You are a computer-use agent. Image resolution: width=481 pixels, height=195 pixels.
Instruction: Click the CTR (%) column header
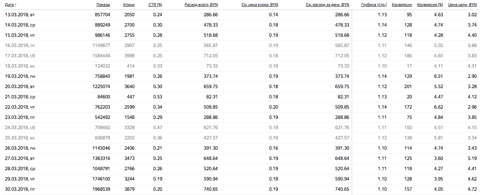pos(155,5)
